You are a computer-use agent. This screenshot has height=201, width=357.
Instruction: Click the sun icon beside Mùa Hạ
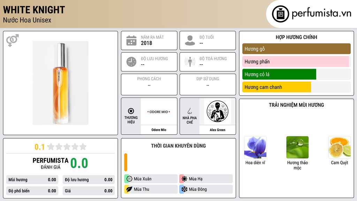coord(184,179)
